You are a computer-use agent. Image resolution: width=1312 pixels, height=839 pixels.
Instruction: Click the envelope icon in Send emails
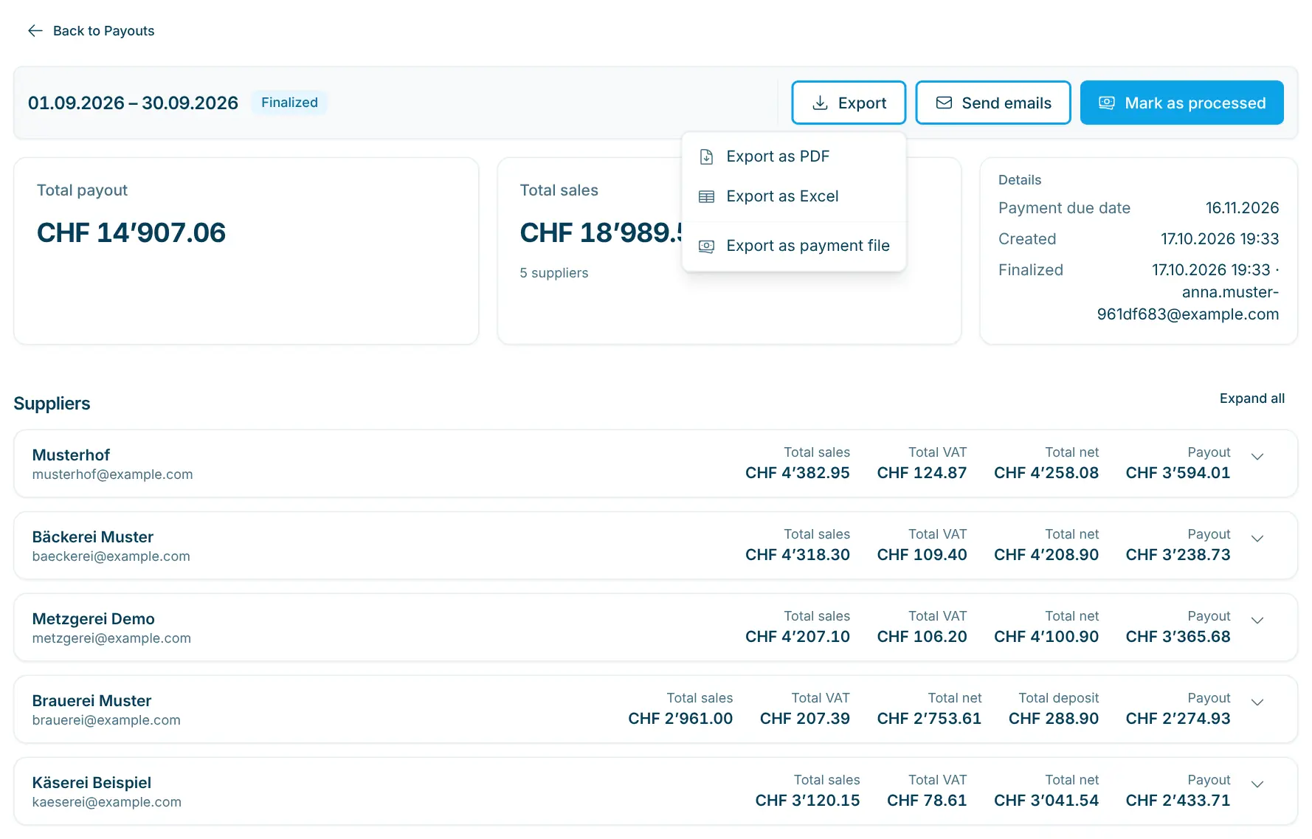944,103
